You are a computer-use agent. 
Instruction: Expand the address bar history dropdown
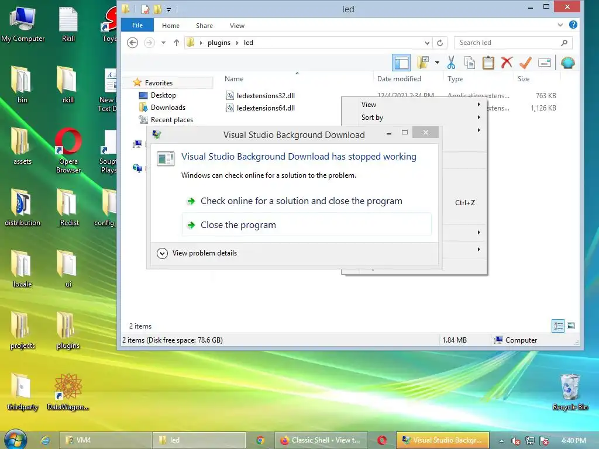(426, 43)
